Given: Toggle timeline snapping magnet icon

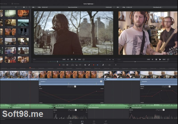Looking at the screenshot, I should [85, 65].
